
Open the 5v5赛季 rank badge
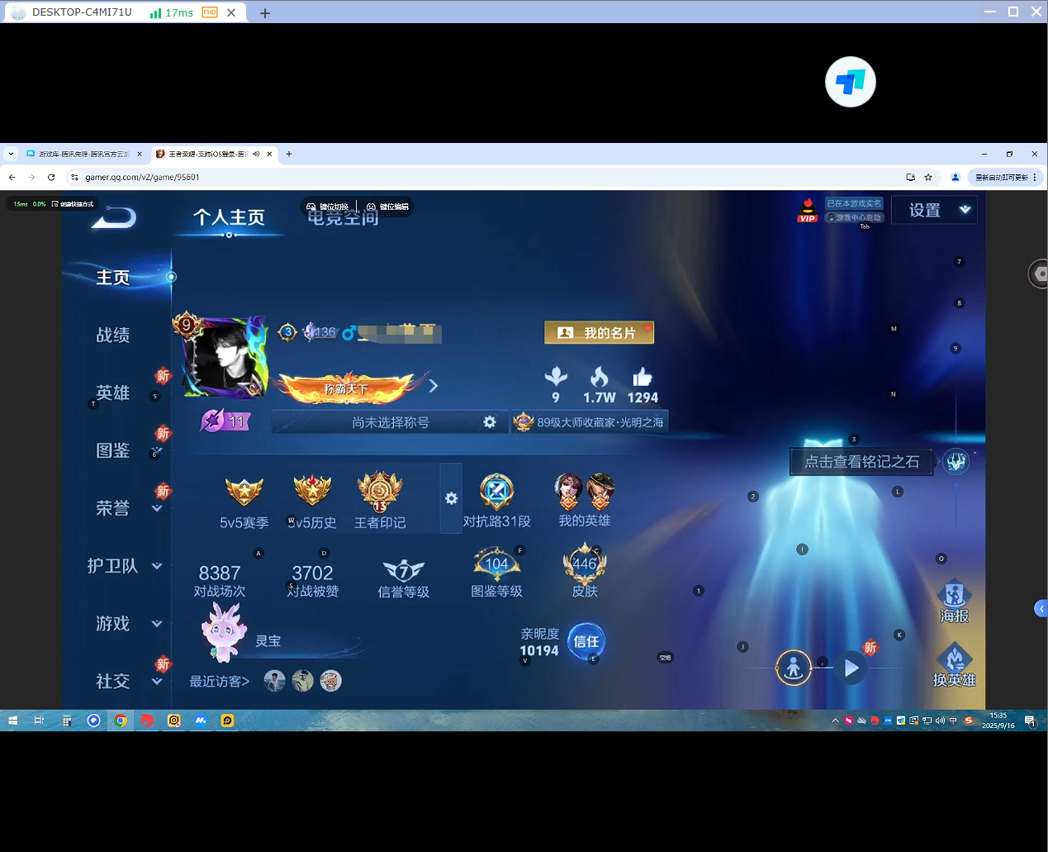tap(244, 493)
